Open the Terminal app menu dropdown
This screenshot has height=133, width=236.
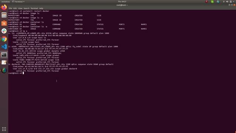(18, 1)
